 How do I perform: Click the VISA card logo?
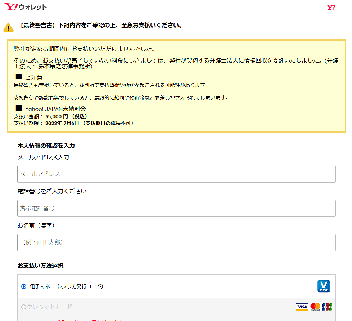point(302,307)
